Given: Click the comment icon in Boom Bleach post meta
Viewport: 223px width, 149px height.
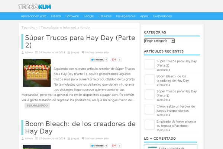Looking at the screenshot, I should [x=83, y=138].
